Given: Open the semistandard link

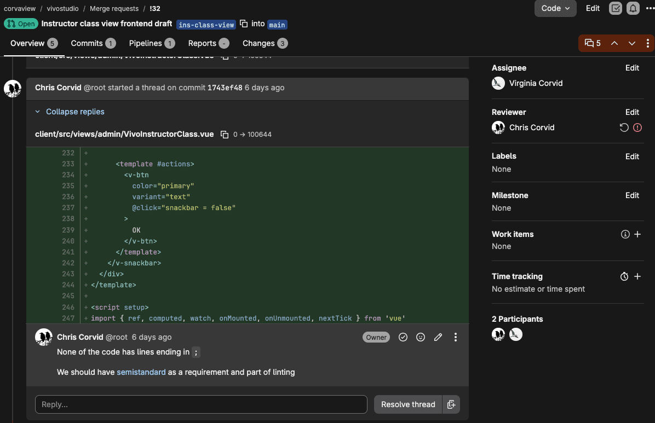Looking at the screenshot, I should 141,372.
